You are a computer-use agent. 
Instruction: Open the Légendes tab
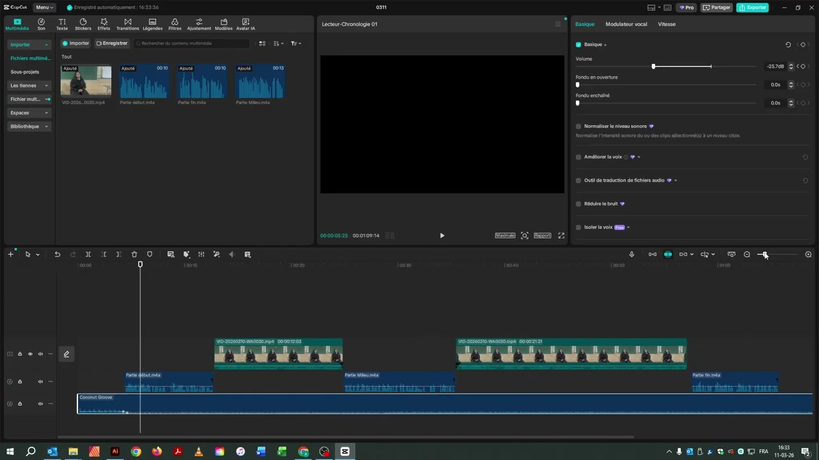coord(152,24)
